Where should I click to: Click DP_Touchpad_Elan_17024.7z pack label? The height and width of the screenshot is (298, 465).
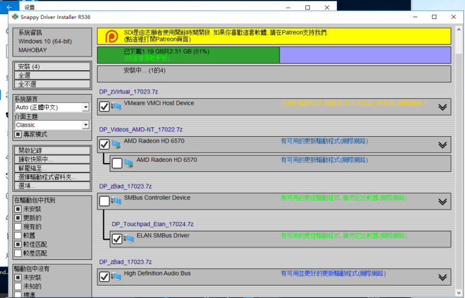click(x=153, y=224)
